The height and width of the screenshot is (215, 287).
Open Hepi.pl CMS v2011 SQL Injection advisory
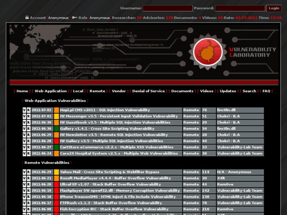coord(105,110)
